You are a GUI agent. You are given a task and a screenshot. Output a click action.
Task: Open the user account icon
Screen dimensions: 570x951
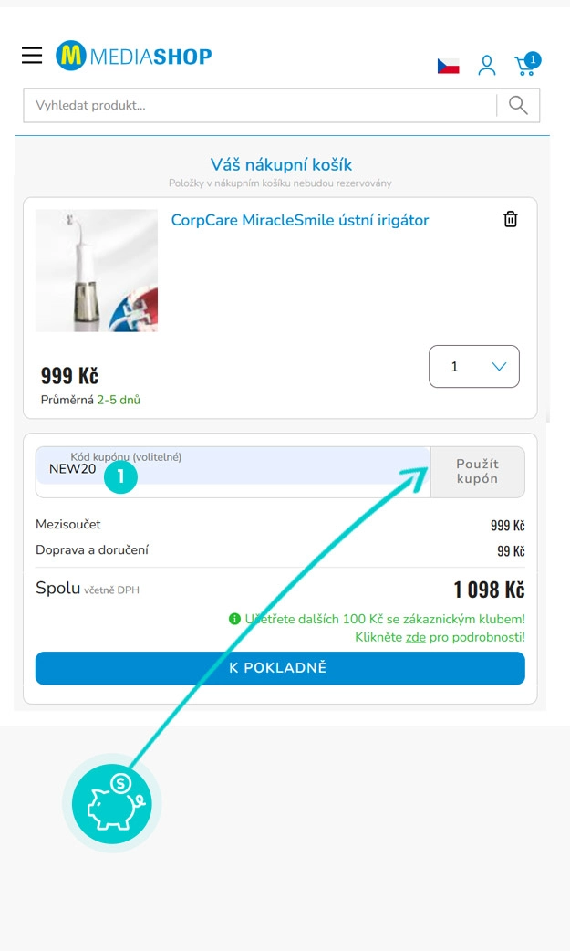486,65
